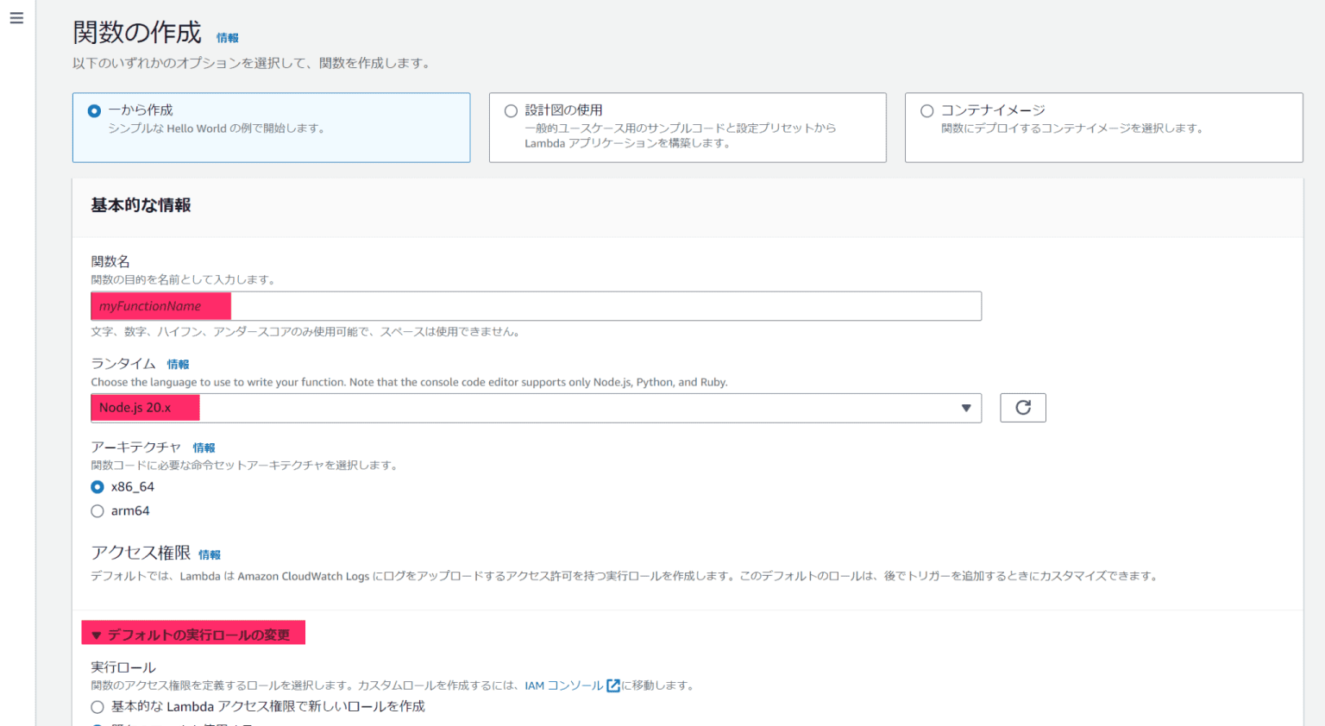This screenshot has width=1325, height=726.
Task: Select the 一から作成 radio button
Action: pyautogui.click(x=92, y=110)
